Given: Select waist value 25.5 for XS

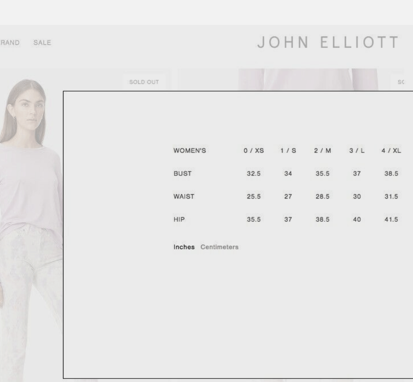Looking at the screenshot, I should click(x=254, y=196).
